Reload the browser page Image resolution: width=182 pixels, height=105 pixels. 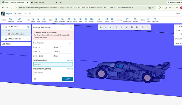point(12,8)
